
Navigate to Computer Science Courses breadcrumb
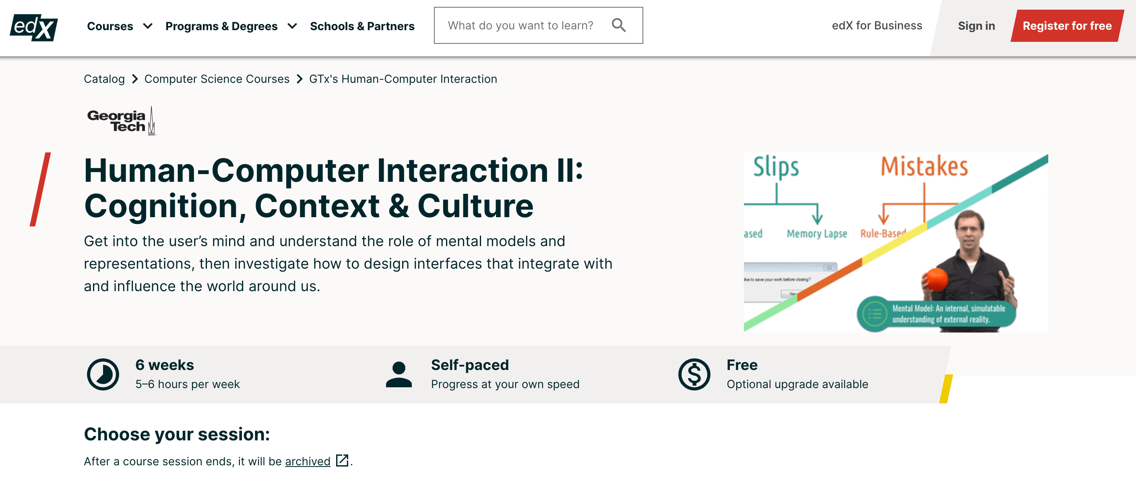pos(217,79)
